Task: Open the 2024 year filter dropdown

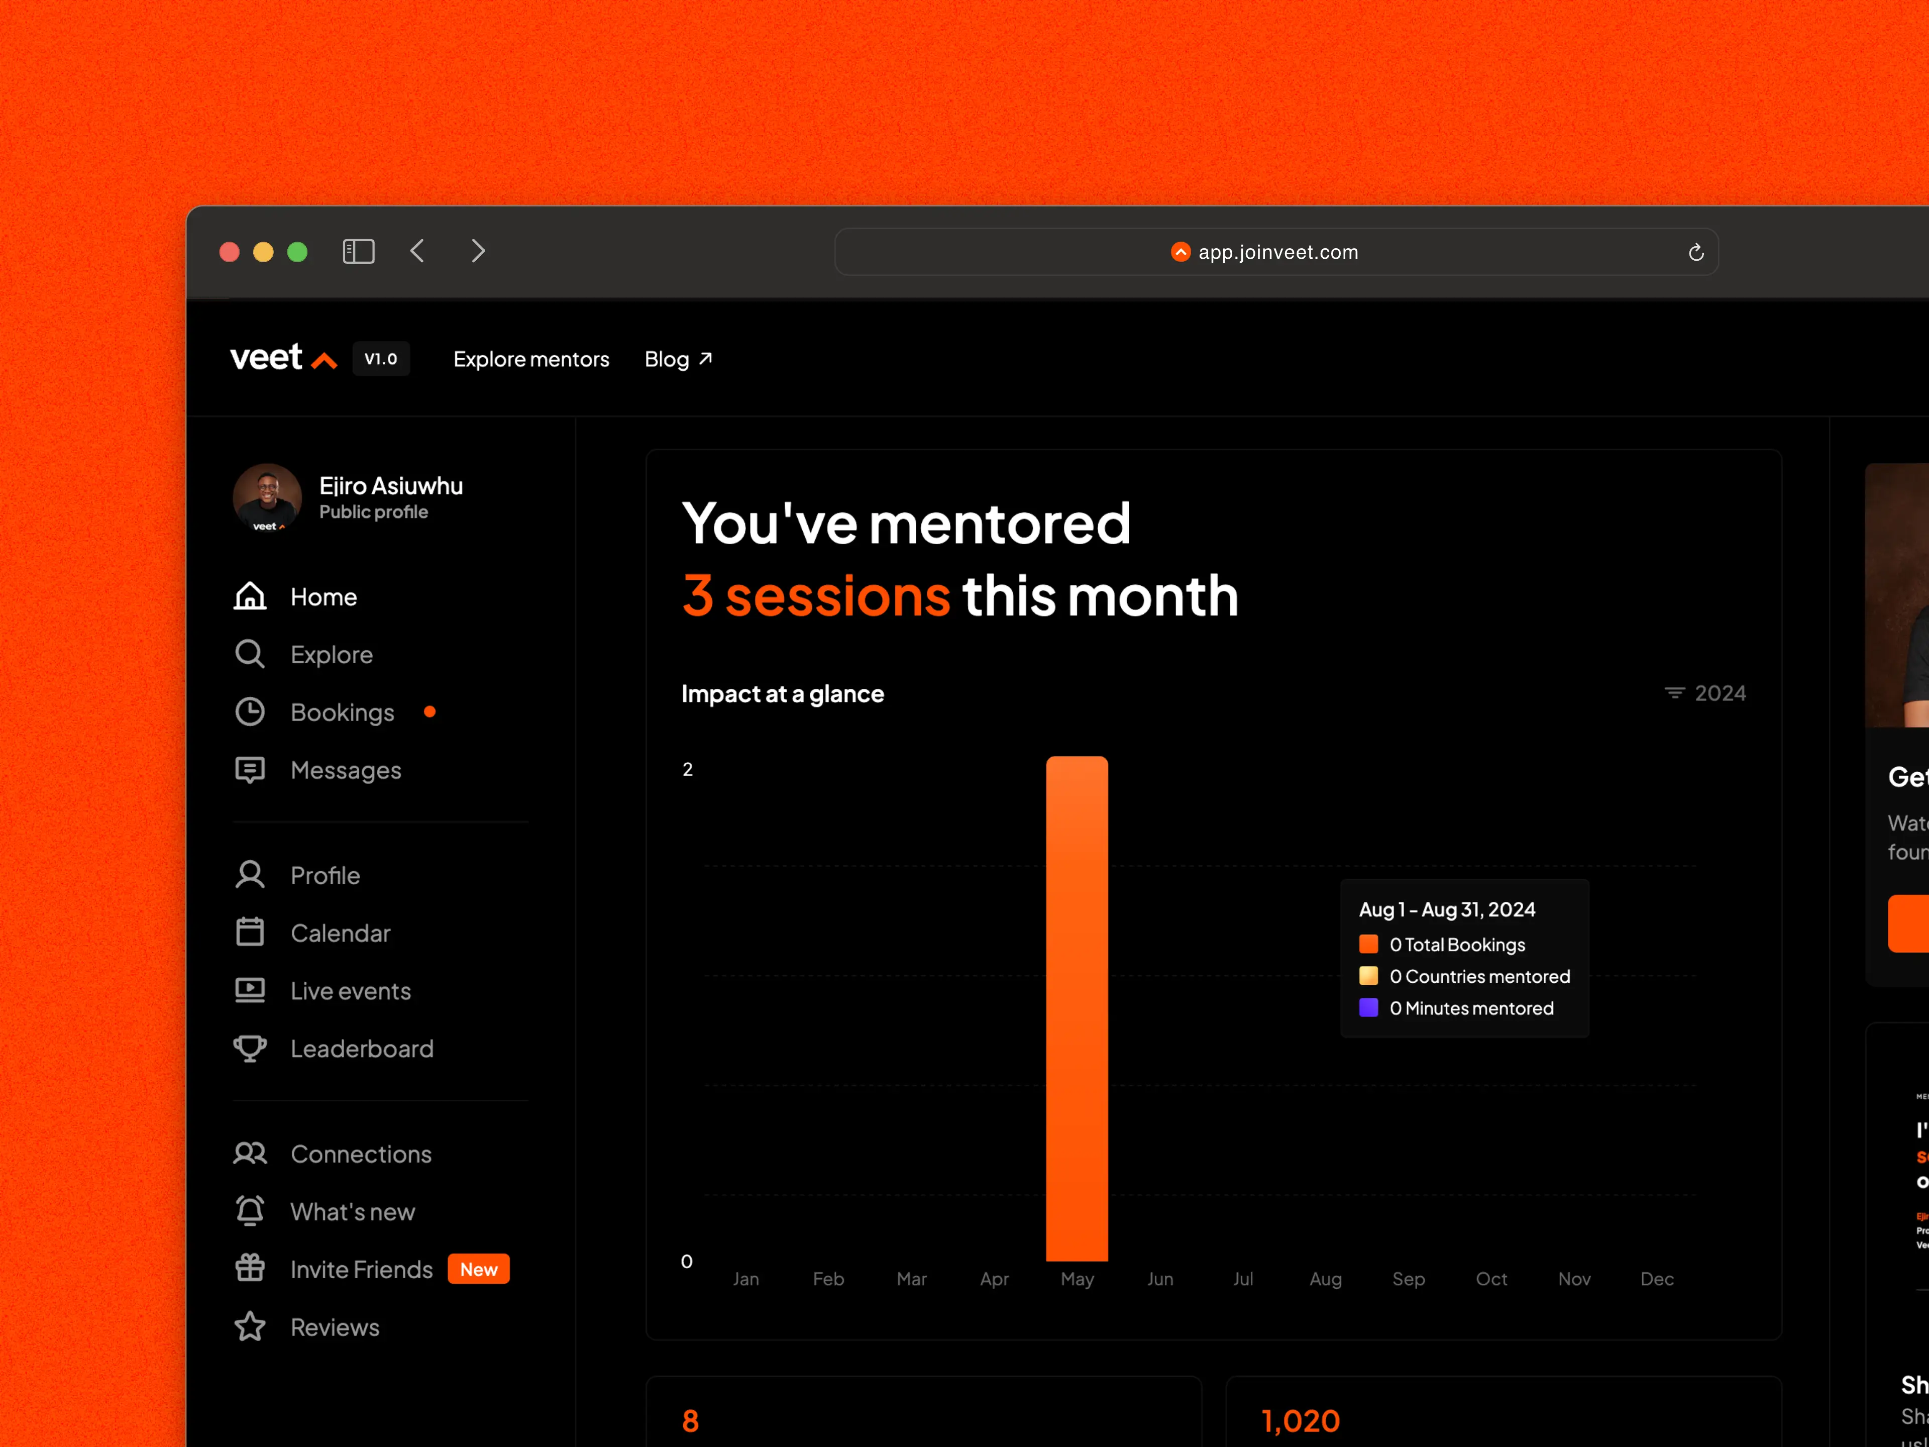Action: (x=1705, y=693)
